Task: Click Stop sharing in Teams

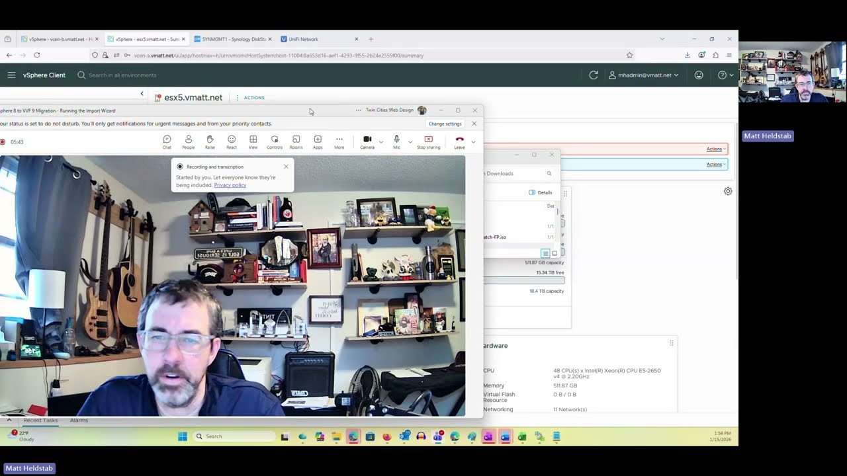Action: (x=428, y=142)
